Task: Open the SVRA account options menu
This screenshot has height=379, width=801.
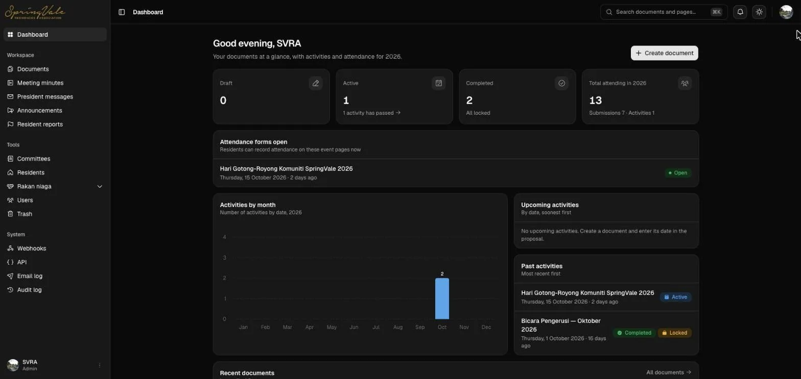Action: [100, 365]
